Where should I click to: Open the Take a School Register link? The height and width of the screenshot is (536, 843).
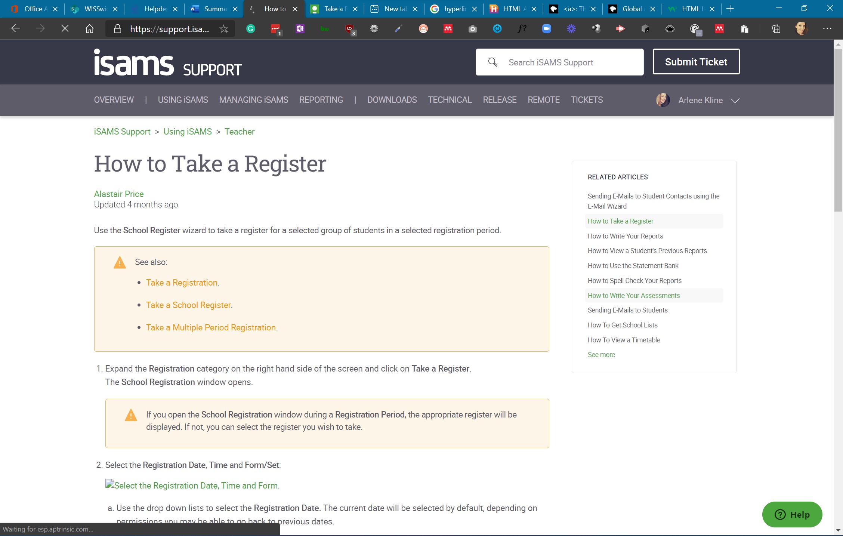(188, 305)
